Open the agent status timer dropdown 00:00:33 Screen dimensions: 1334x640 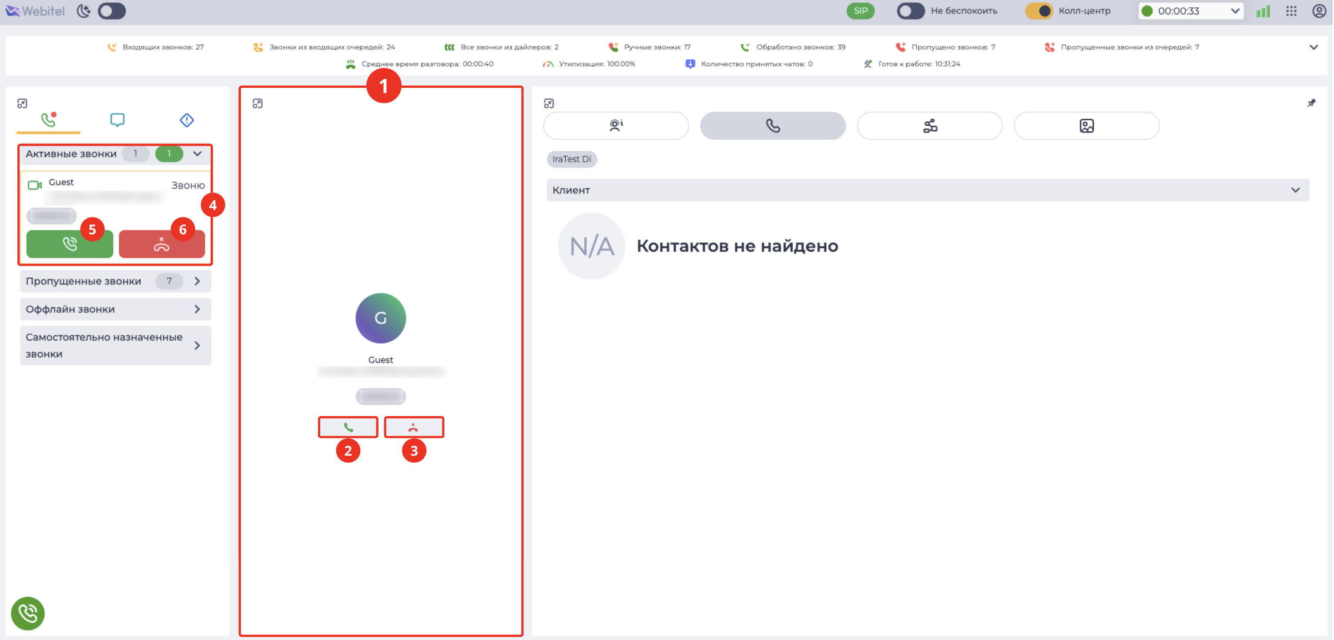[x=1190, y=11]
